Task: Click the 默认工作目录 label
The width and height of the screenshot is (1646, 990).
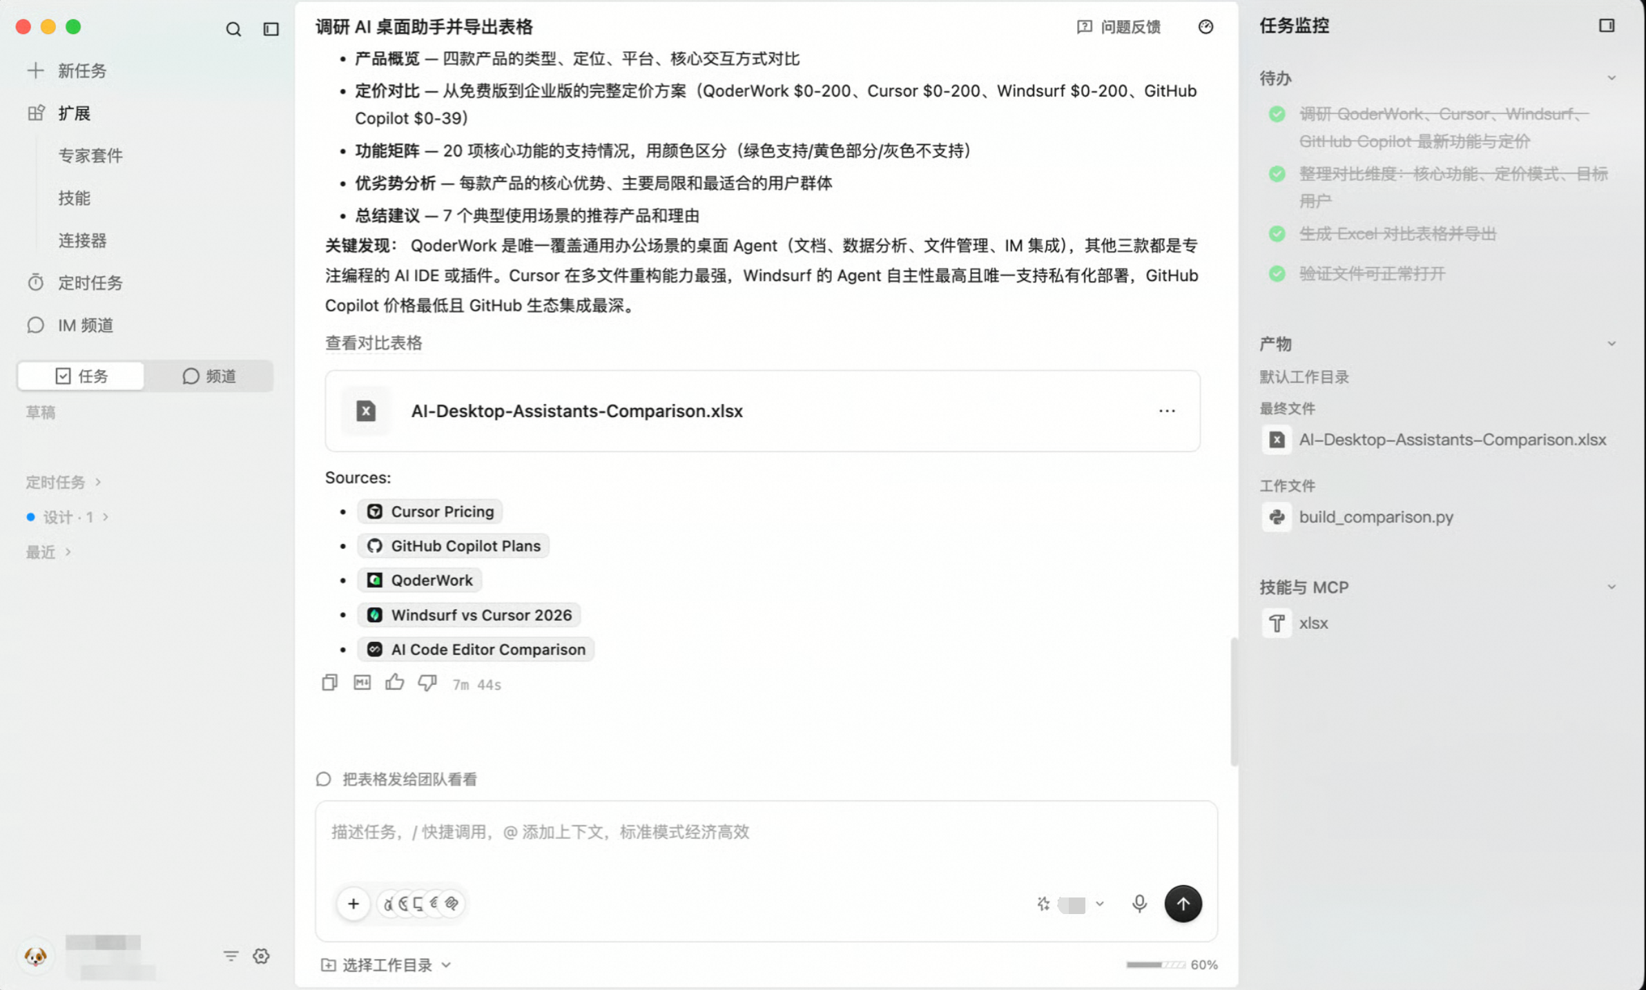Action: [x=1304, y=377]
